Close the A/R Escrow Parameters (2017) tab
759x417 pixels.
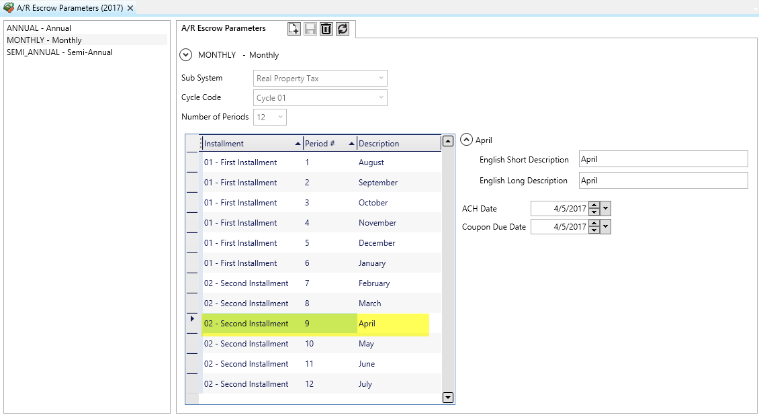pos(130,8)
